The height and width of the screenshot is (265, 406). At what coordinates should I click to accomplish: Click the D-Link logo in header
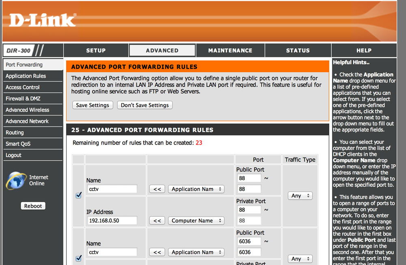click(x=42, y=20)
